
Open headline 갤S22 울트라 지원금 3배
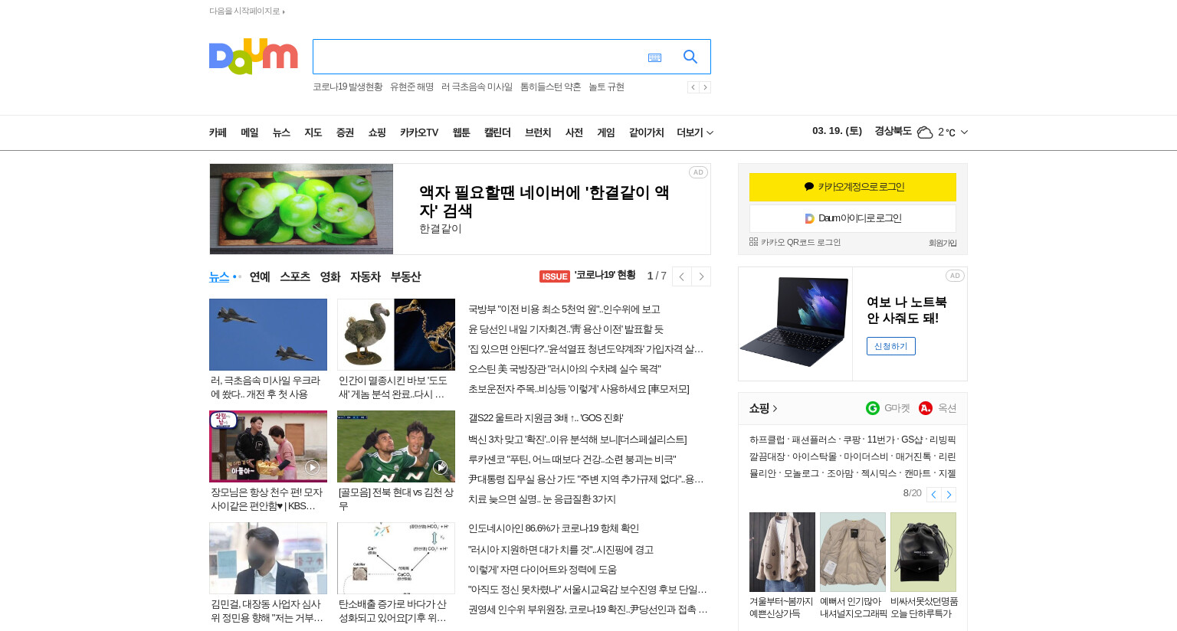point(546,418)
